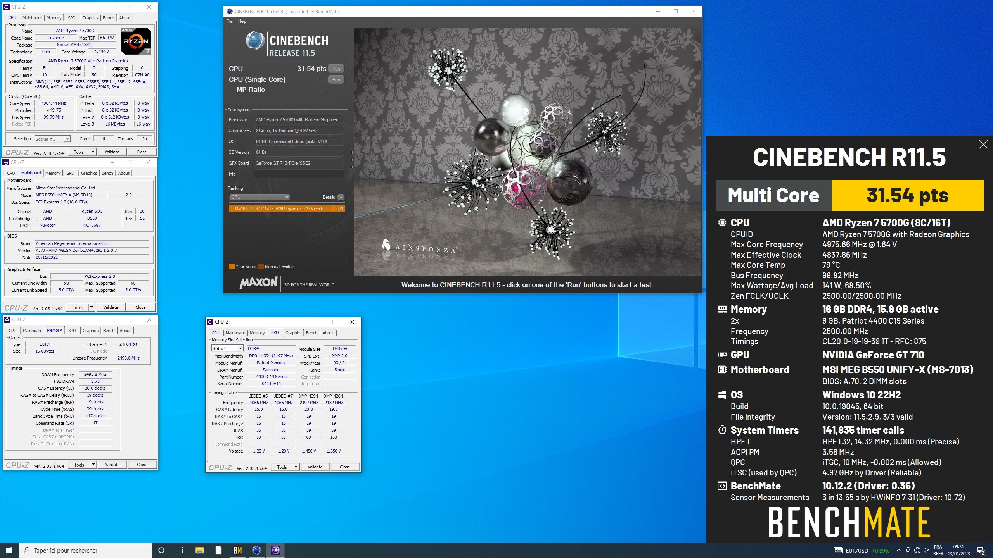Open Cortana from the taskbar
Image resolution: width=993 pixels, height=558 pixels.
[x=161, y=550]
